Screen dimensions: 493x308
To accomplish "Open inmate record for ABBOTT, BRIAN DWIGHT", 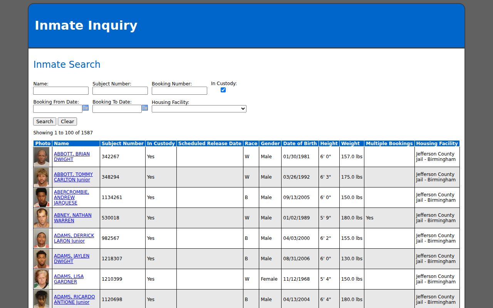I will [x=72, y=157].
